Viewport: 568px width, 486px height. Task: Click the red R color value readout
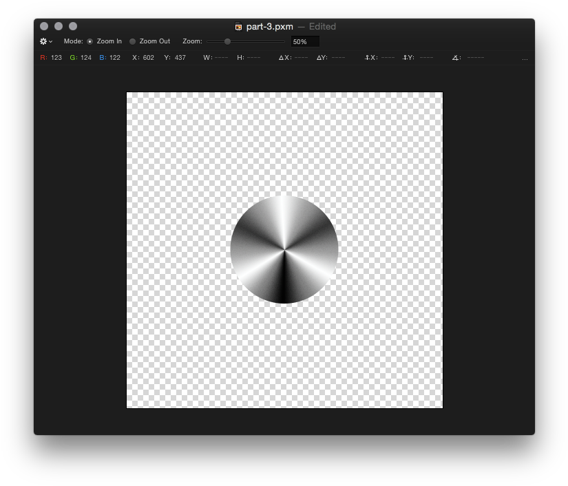51,58
